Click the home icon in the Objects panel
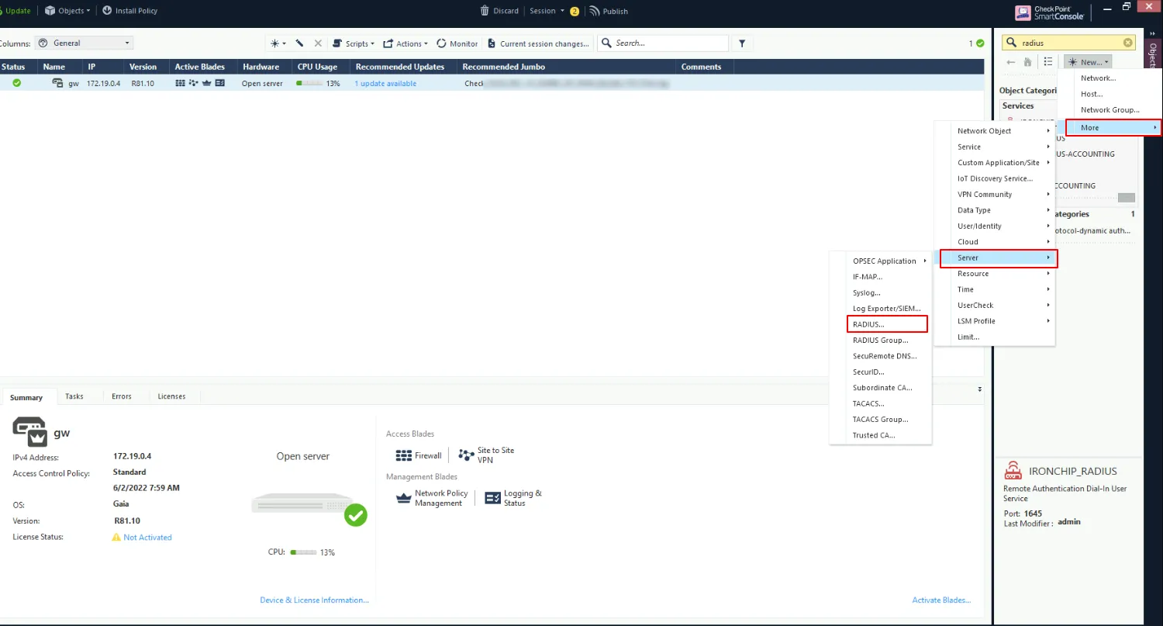This screenshot has width=1163, height=626. tap(1028, 61)
